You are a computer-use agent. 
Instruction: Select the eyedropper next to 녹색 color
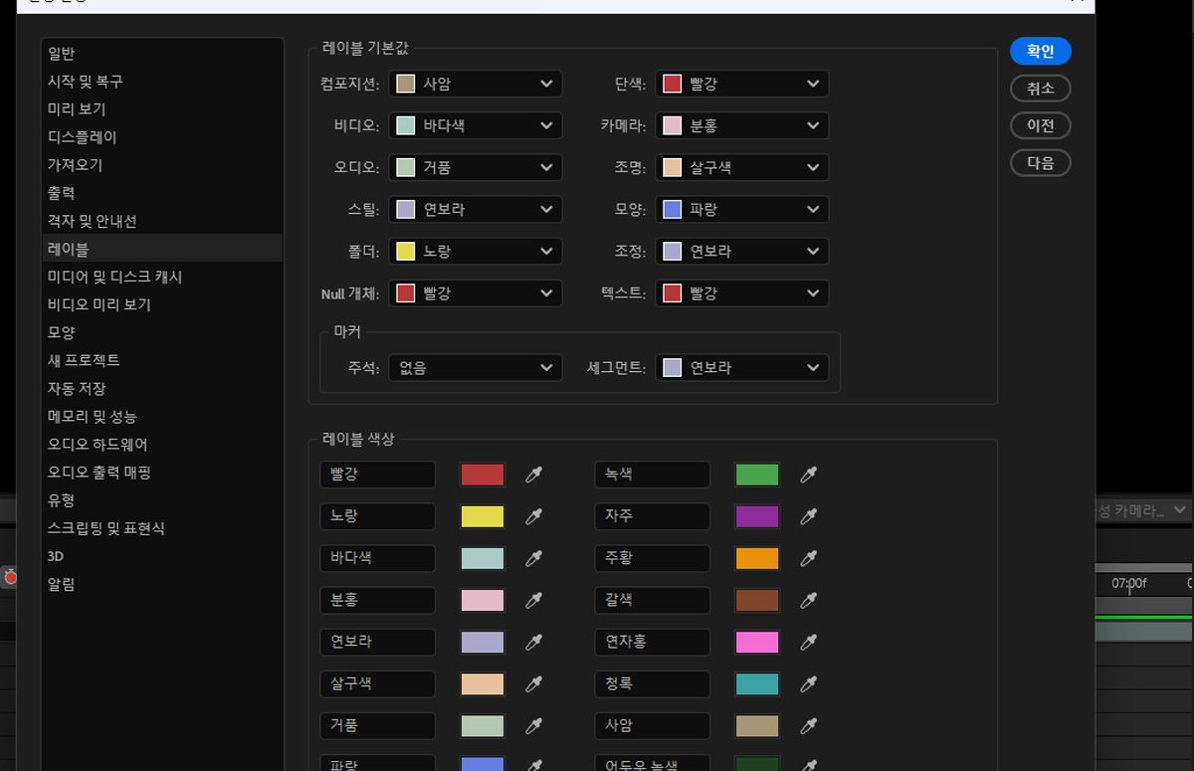[808, 475]
